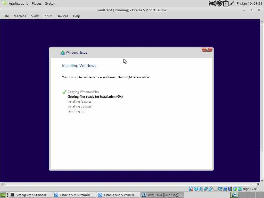The width and height of the screenshot is (264, 198).
Task: Click the 'Installing Windows' heading
Action: tap(79, 66)
